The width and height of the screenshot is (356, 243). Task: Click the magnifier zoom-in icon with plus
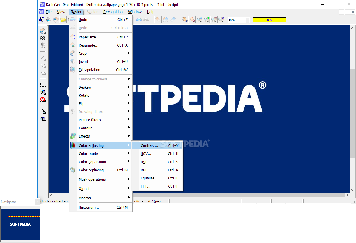pyautogui.click(x=207, y=20)
